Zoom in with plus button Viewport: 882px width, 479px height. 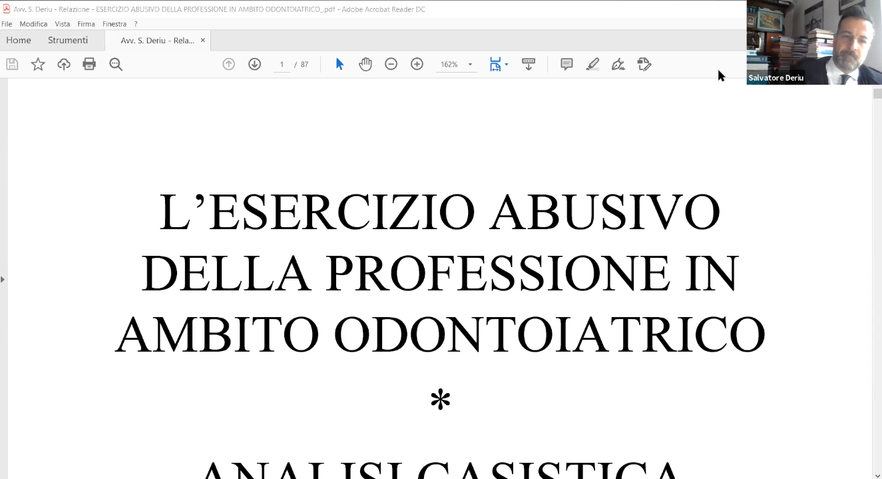tap(417, 64)
